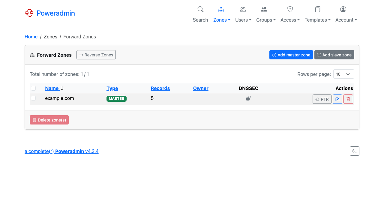Sort zones by Owner column
384x216 pixels.
pos(201,88)
